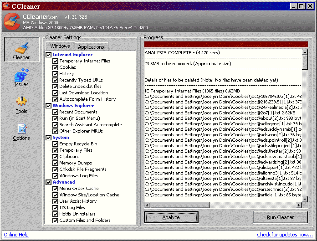Select the joc@altavista[1].txt cookie entry
This screenshot has width=317, height=241.
click(223, 178)
